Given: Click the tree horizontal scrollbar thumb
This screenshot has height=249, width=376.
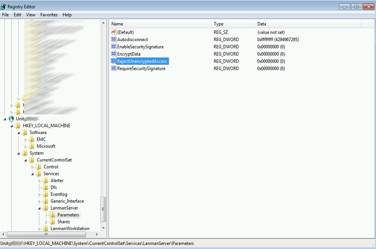Looking at the screenshot, I should 46,234.
